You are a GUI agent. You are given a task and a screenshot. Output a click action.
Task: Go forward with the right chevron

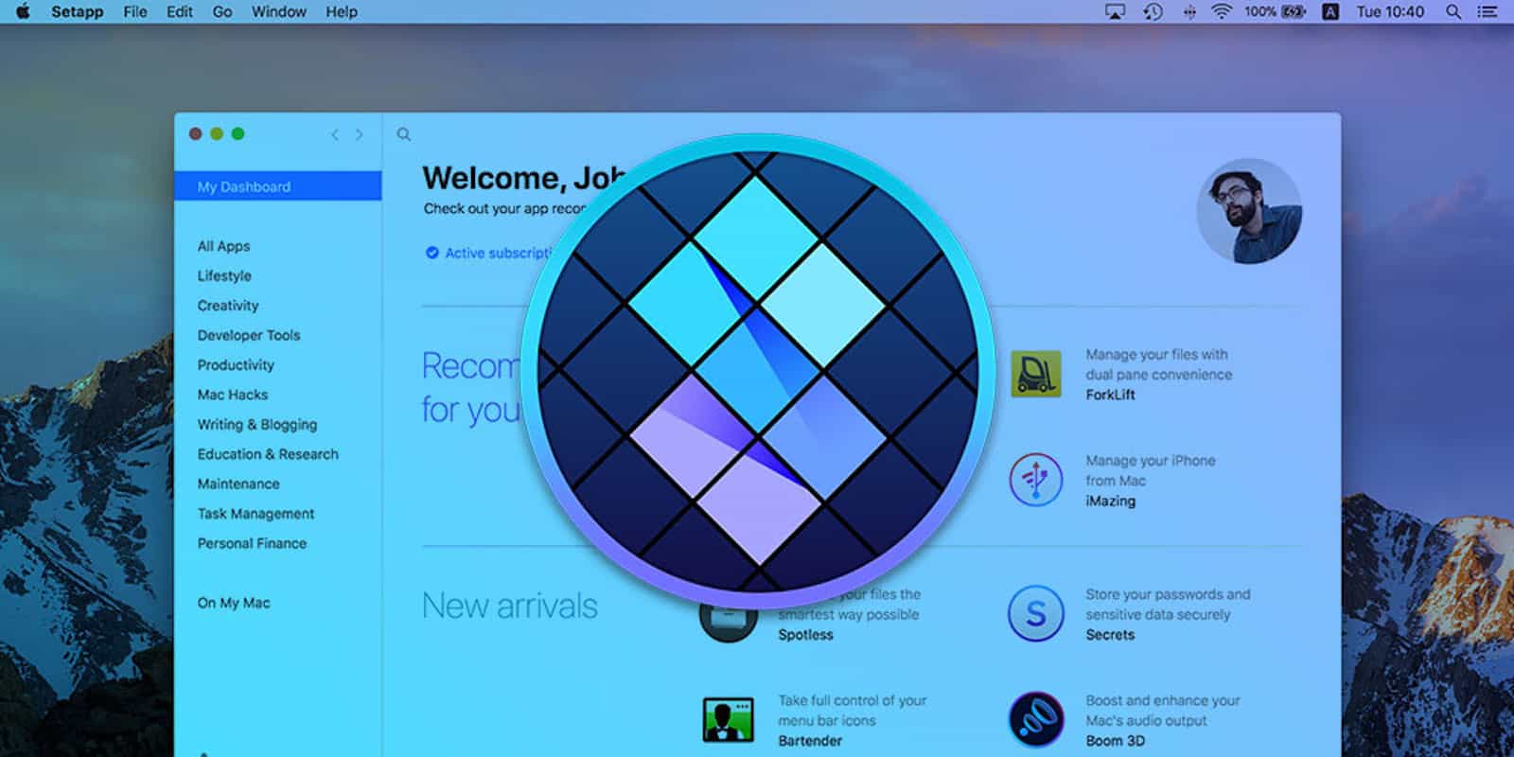360,134
